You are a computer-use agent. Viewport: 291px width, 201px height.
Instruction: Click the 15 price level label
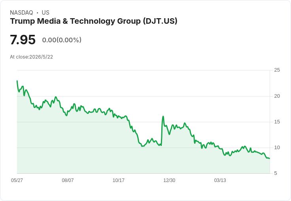277,122
